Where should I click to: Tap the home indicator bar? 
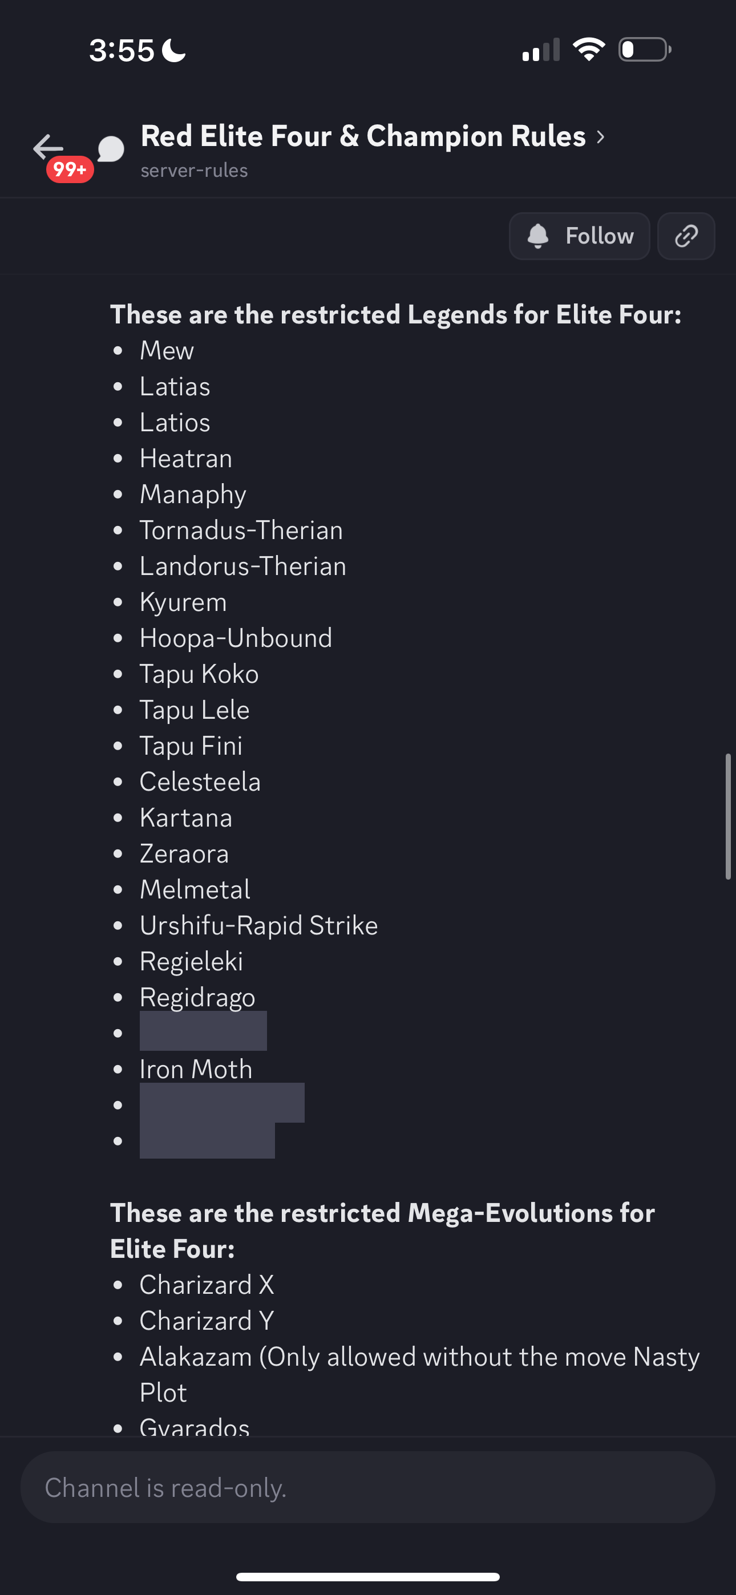368,1576
